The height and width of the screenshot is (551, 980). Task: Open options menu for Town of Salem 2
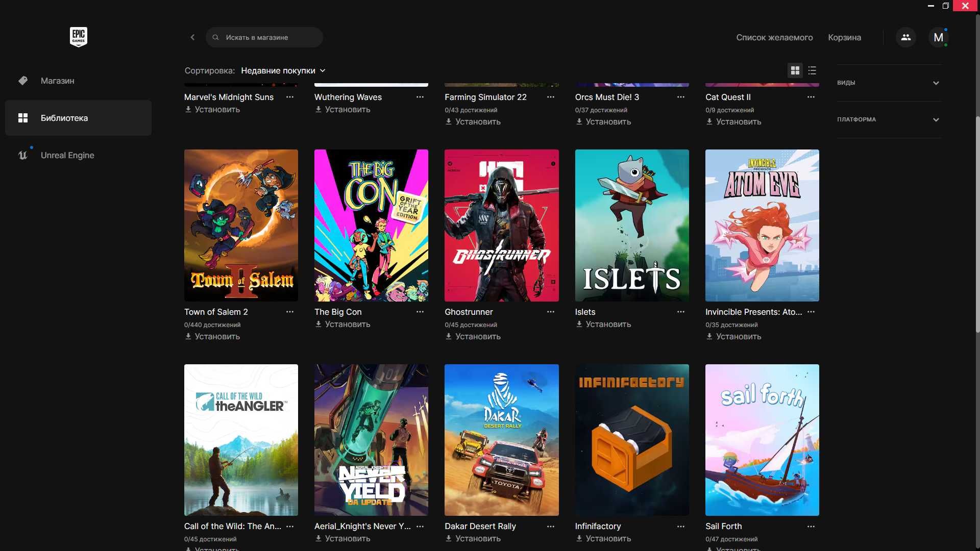[x=290, y=312]
